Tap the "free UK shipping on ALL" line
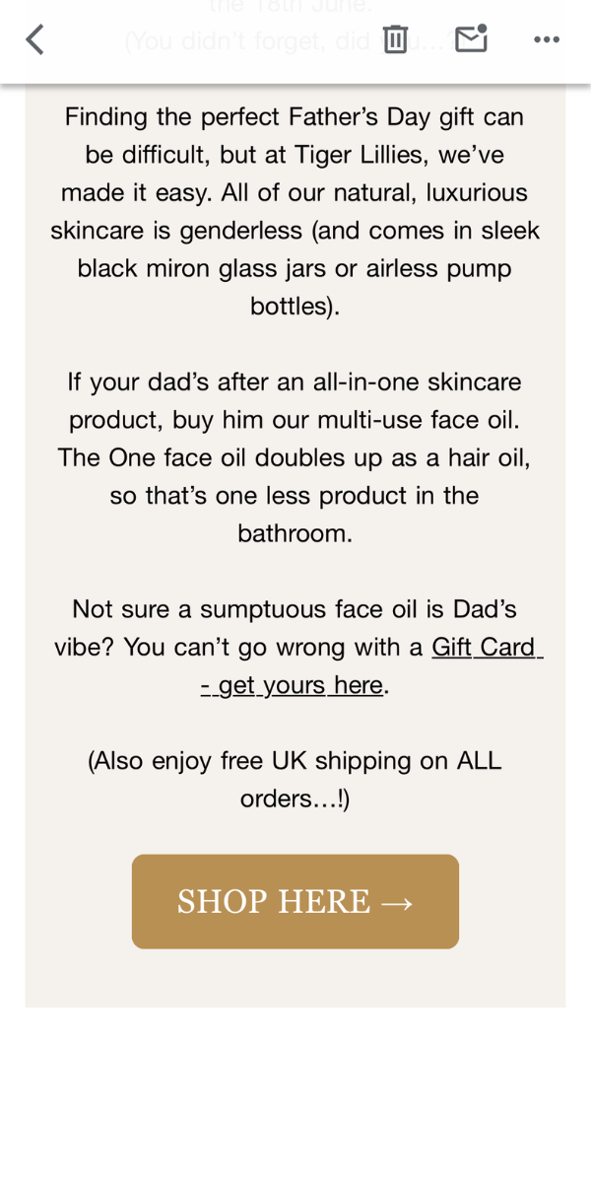Screen dimensions: 591x1183 [x=295, y=761]
